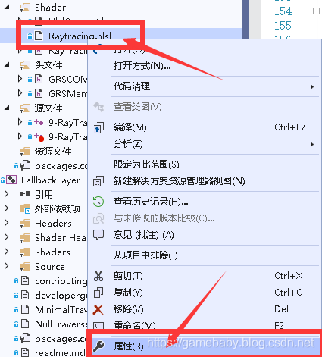Expand the Headers folder

coord(7,223)
